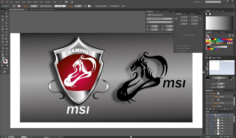Screen dimensions: 236x138
Task: Switch to the Pathfinder tab
Action: pos(192,14)
